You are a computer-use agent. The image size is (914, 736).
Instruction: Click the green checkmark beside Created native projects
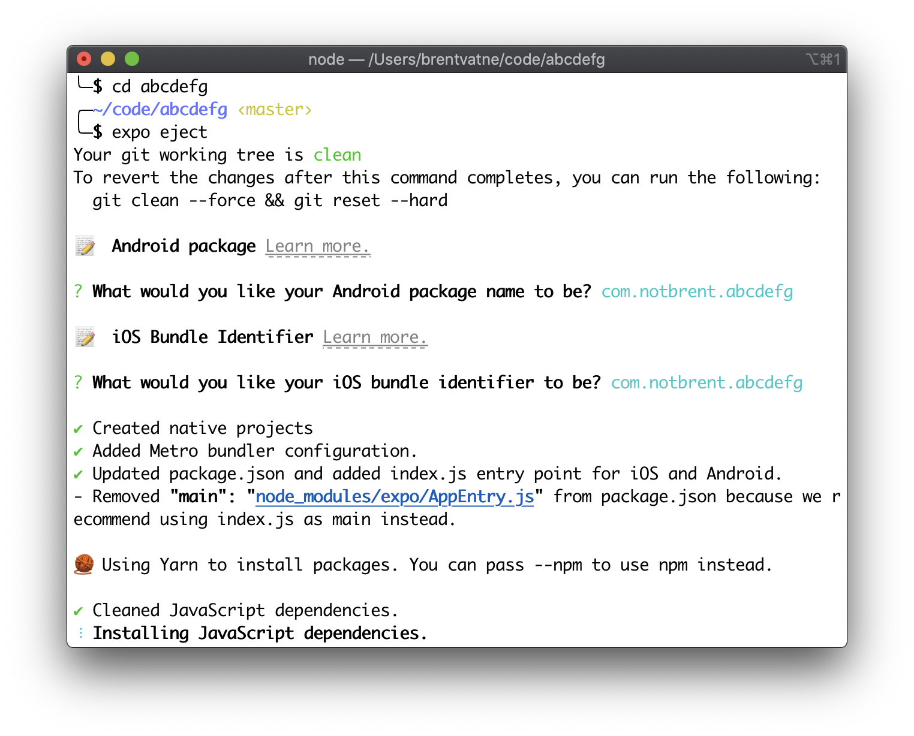point(78,428)
